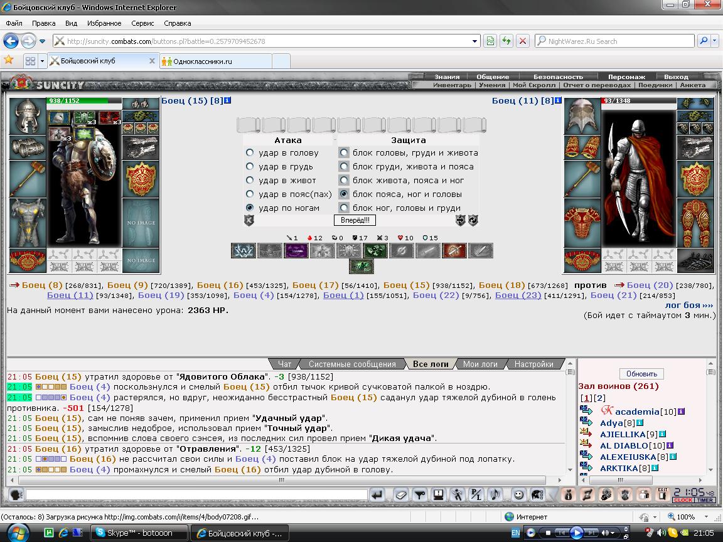
Task: Click the "Вперёд!!!" button
Action: coord(355,220)
